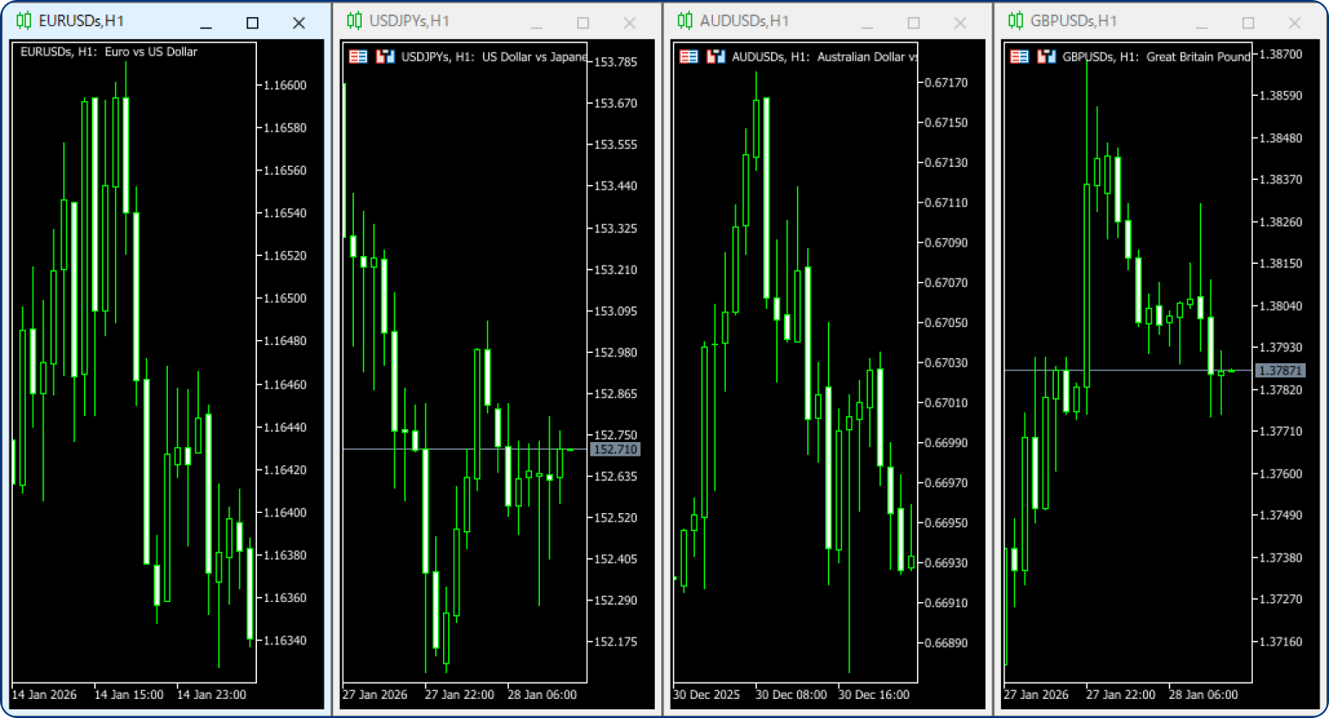Screen dimensions: 1329x718
Task: Maximize the EURUSDs chart window
Action: 253,23
